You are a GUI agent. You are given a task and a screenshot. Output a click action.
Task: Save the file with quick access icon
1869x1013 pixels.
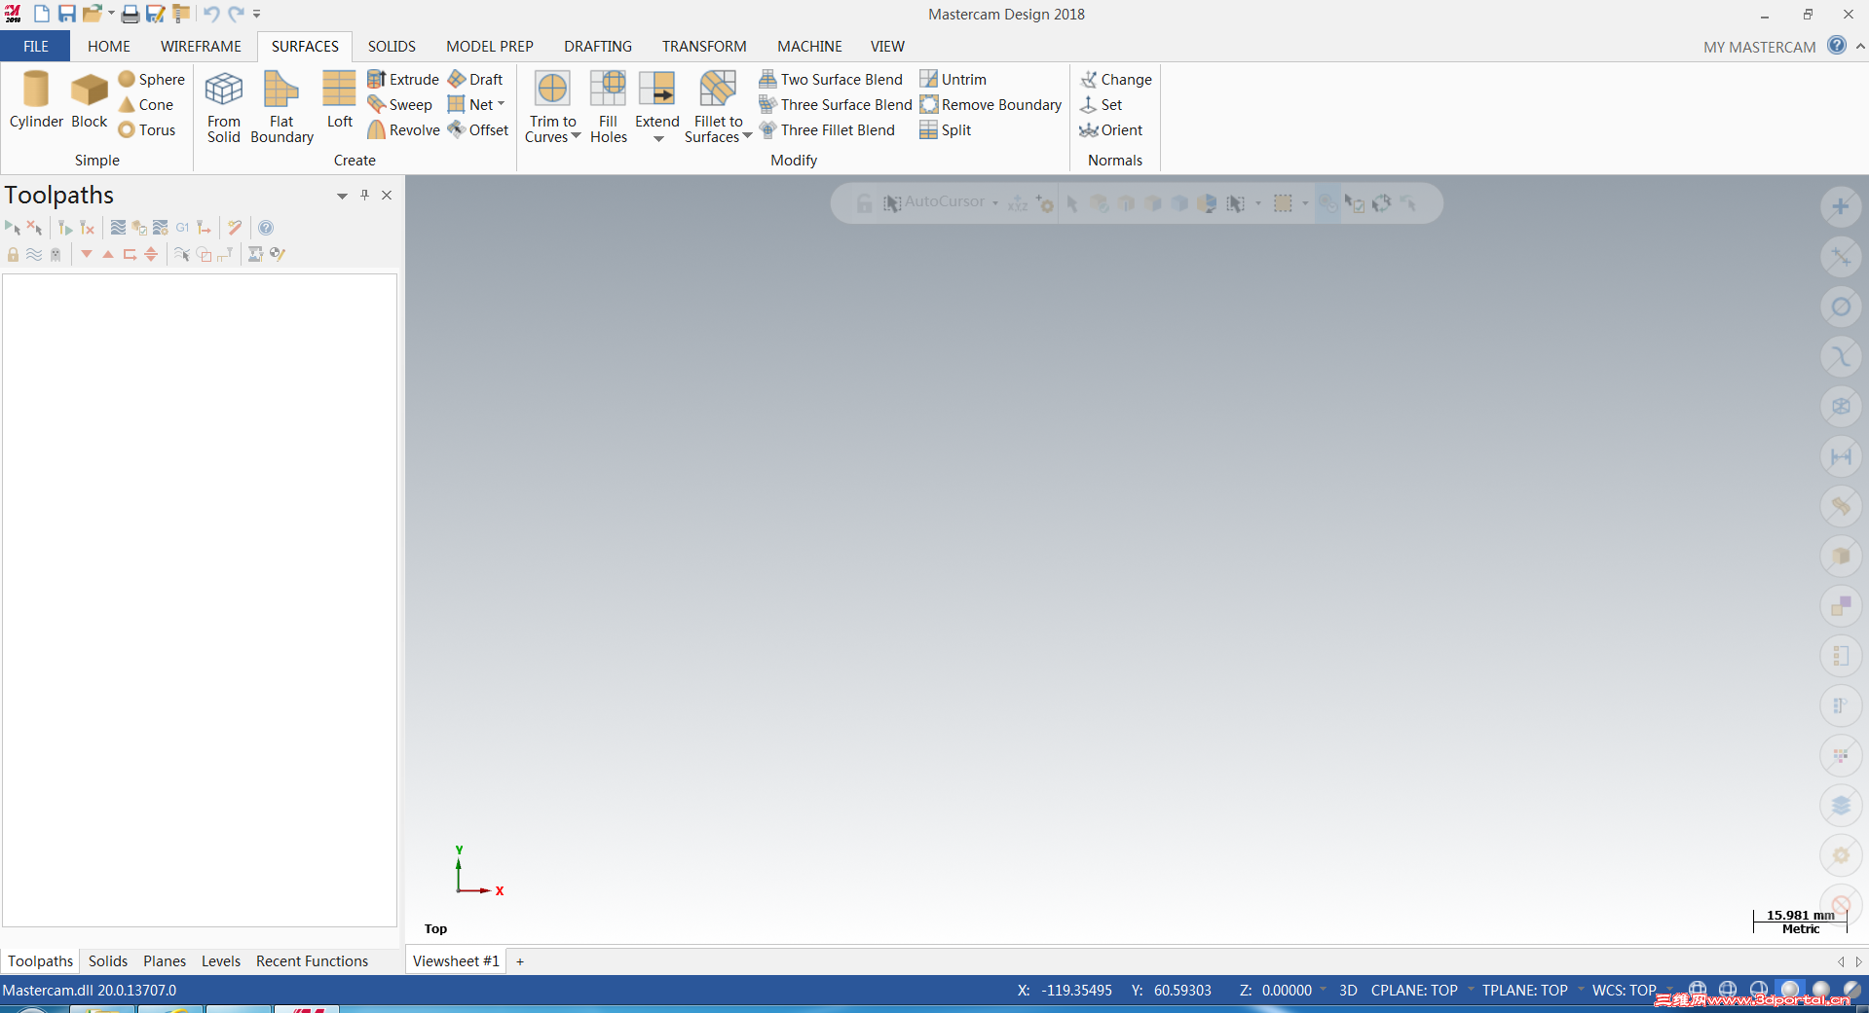point(66,14)
